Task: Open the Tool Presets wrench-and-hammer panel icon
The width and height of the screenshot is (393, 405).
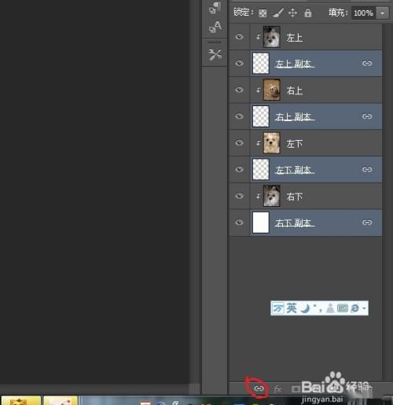Action: pyautogui.click(x=215, y=55)
